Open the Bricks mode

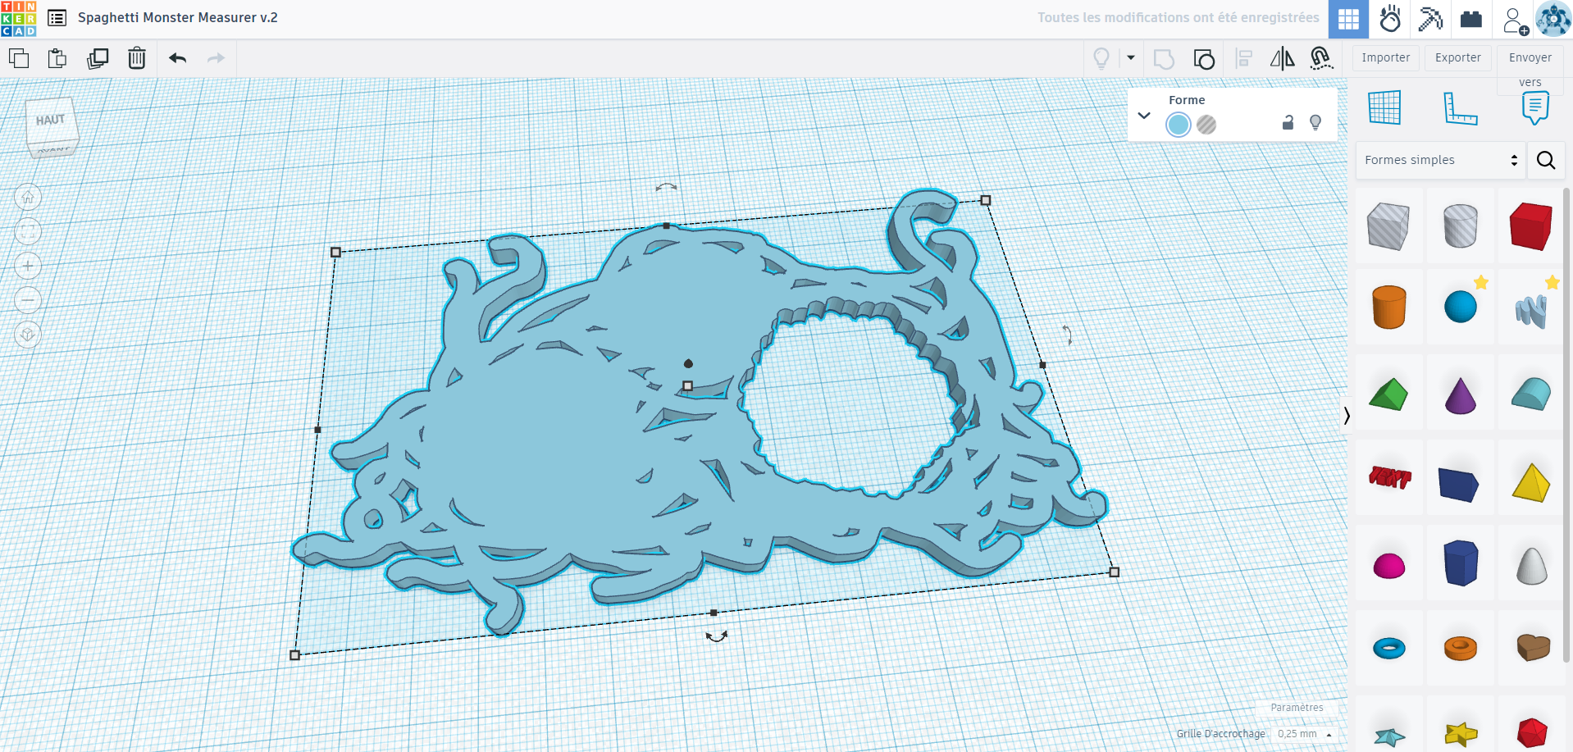click(1471, 19)
